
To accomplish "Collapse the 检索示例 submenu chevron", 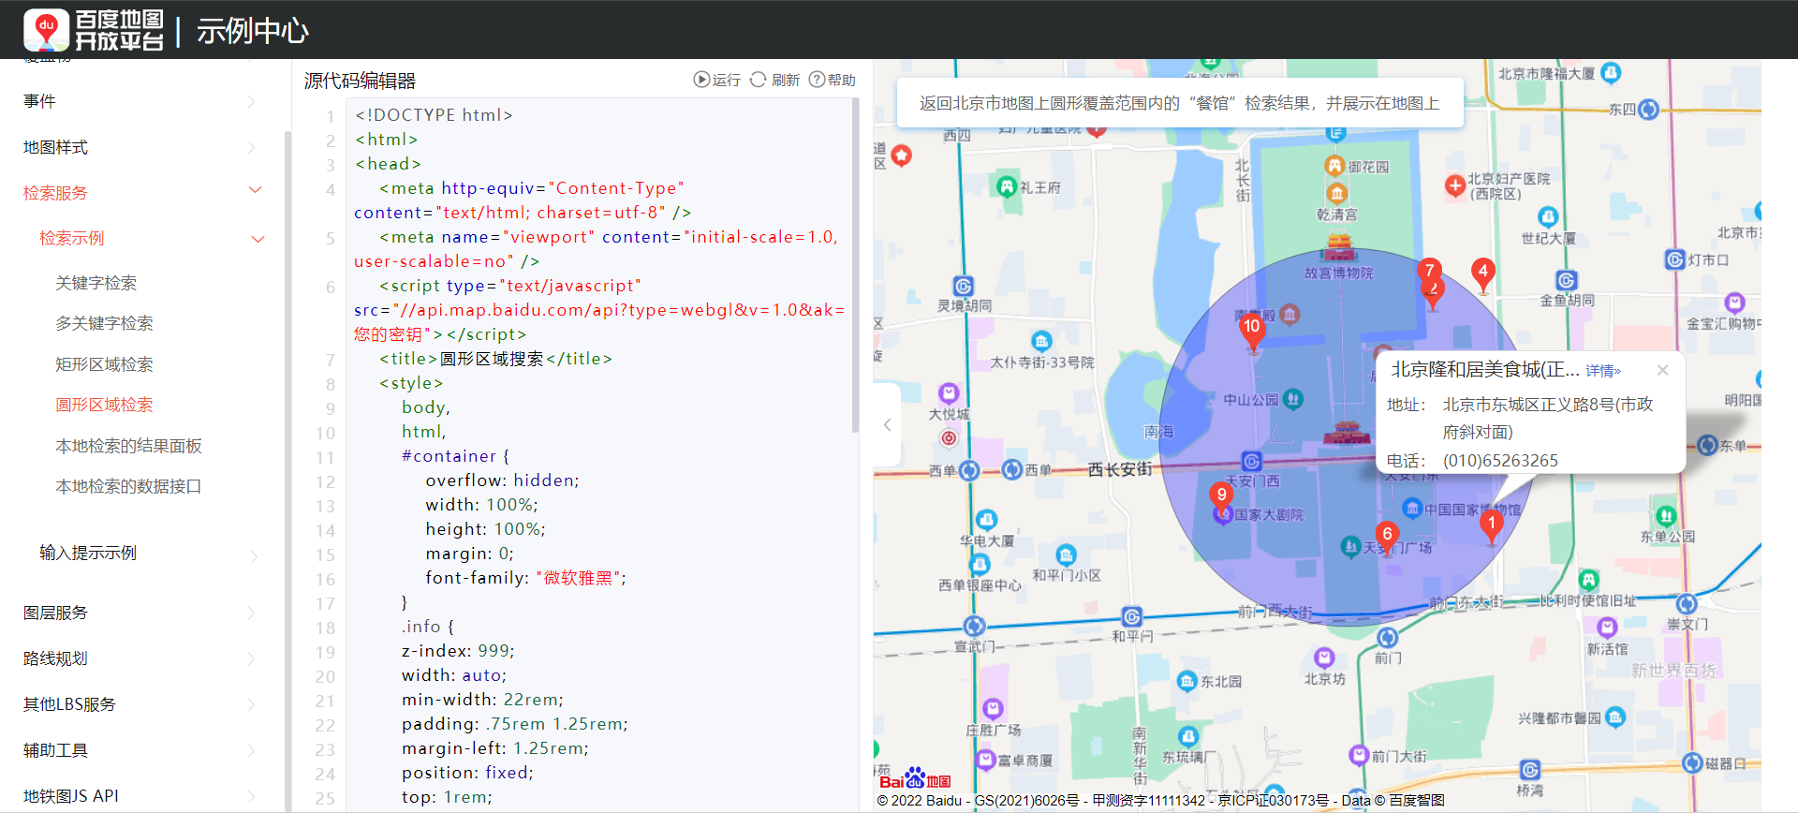I will tap(258, 239).
